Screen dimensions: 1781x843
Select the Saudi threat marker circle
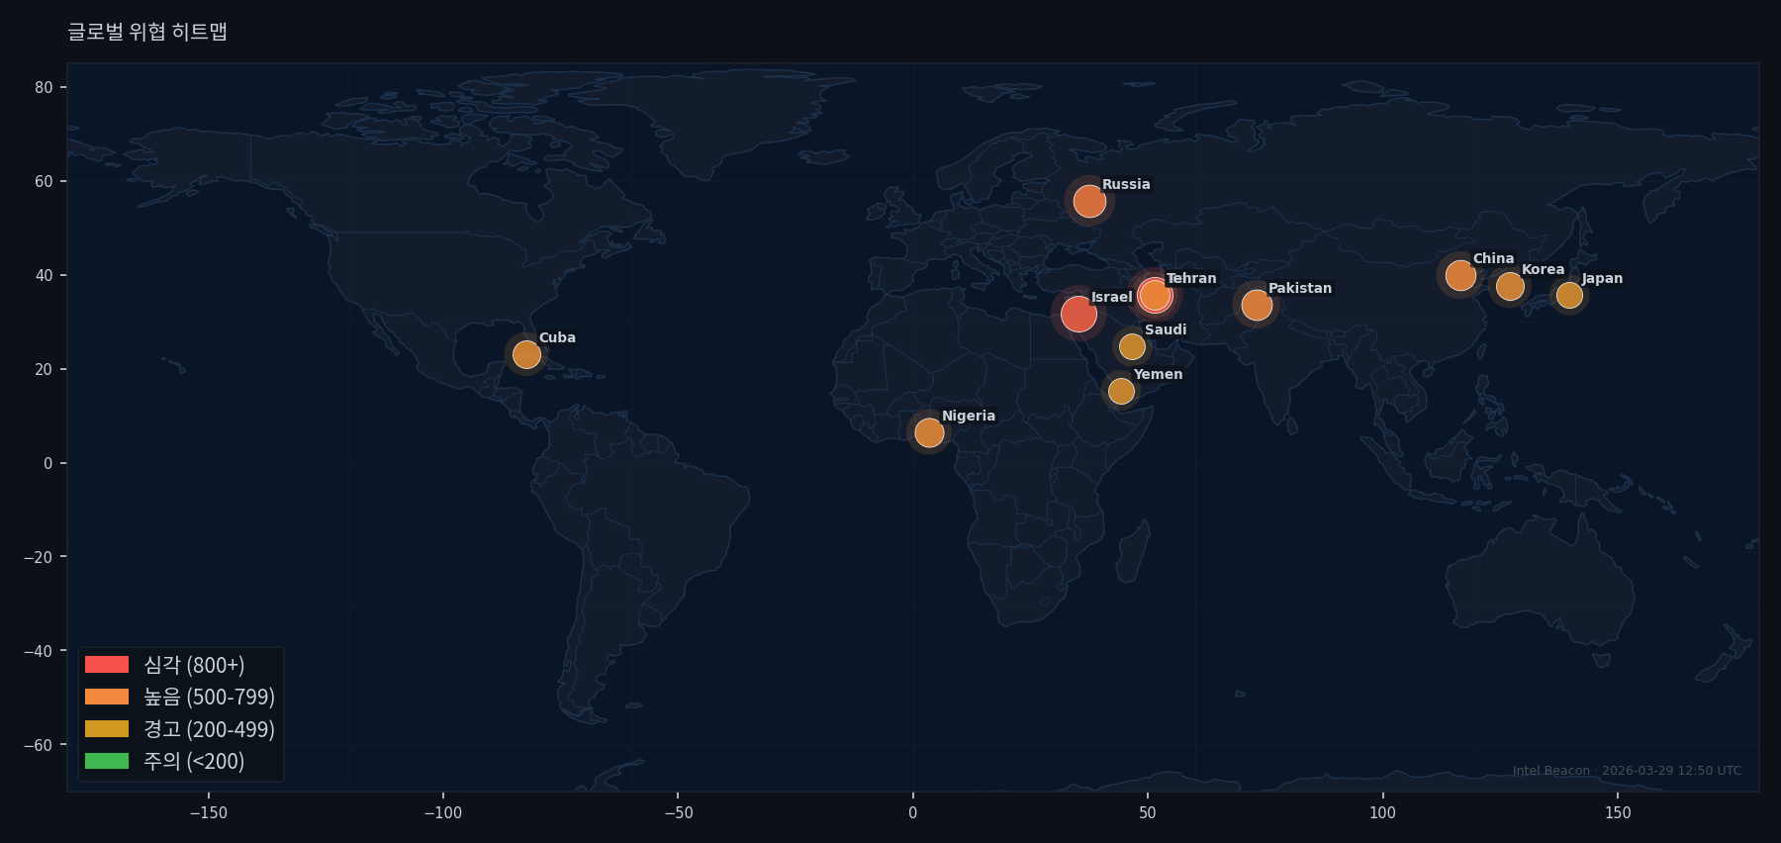[x=1132, y=346]
